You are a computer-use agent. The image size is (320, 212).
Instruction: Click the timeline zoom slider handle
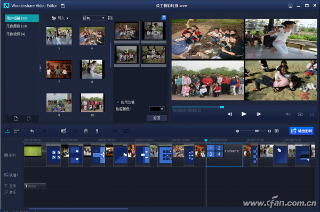[x=257, y=131]
